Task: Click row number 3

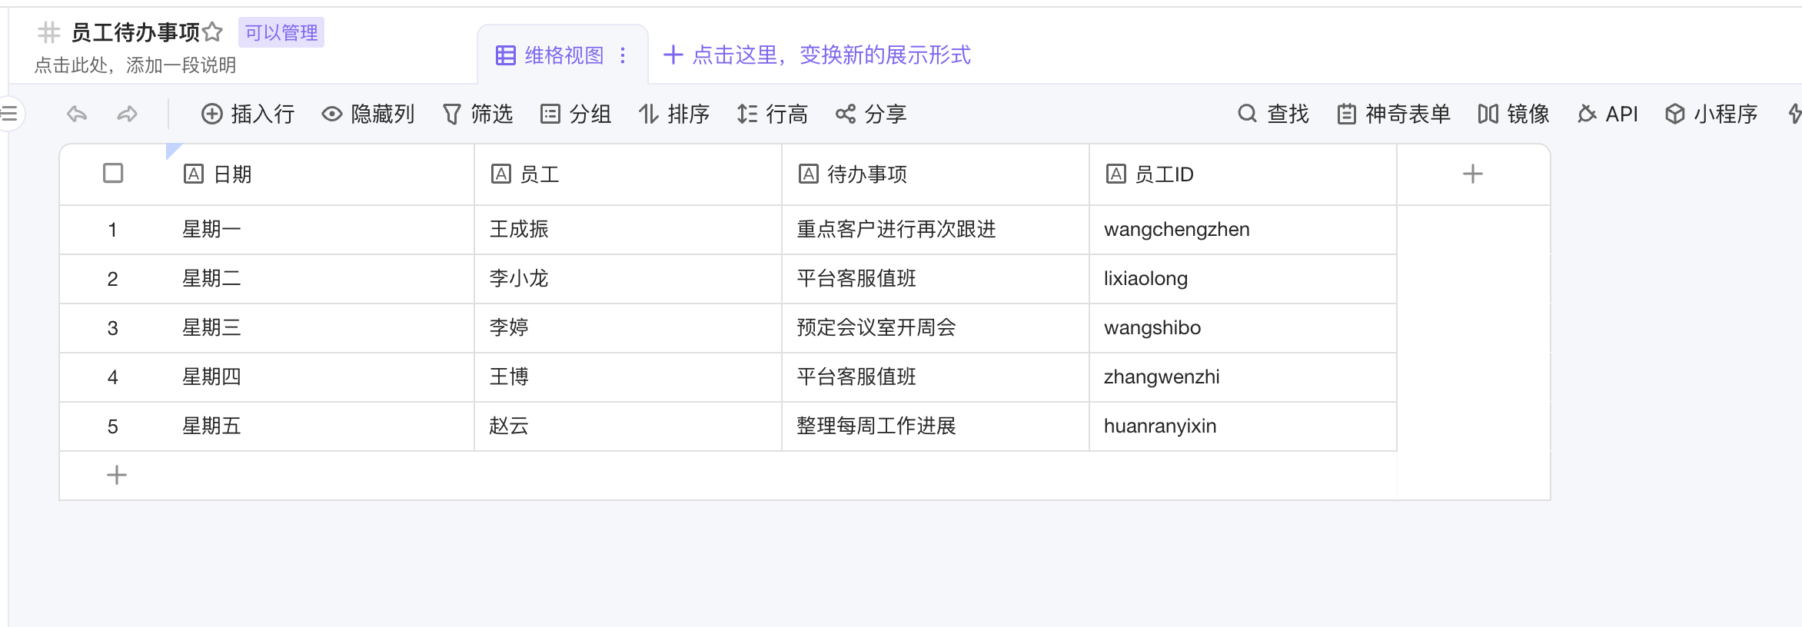Action: tap(112, 328)
